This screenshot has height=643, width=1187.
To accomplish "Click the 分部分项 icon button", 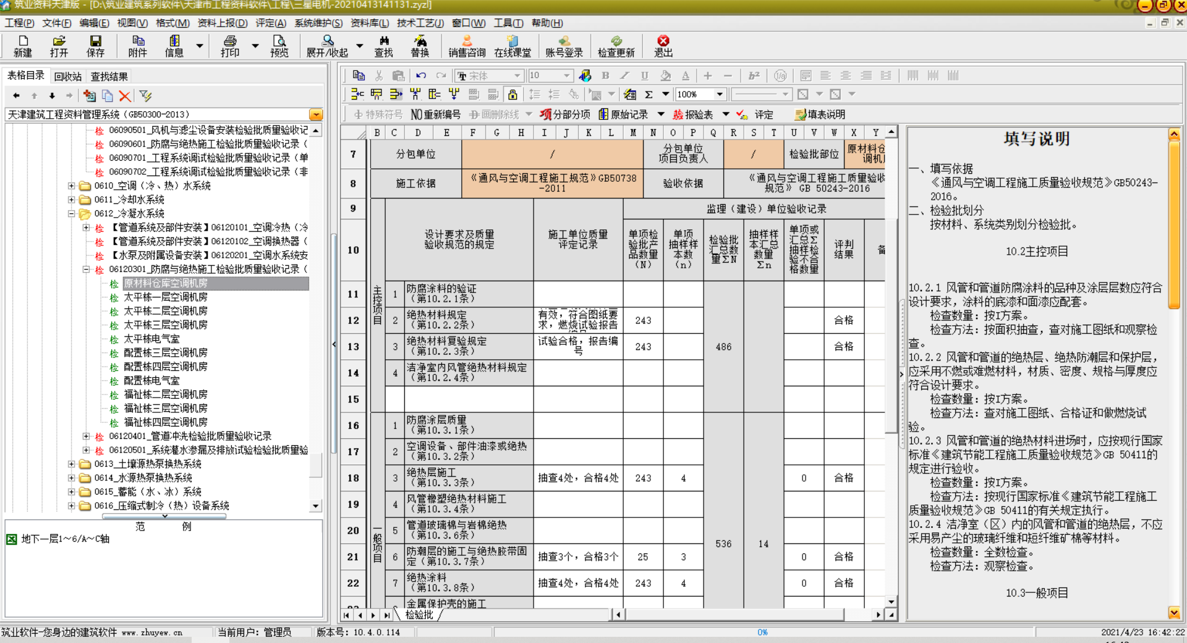I will tap(564, 114).
